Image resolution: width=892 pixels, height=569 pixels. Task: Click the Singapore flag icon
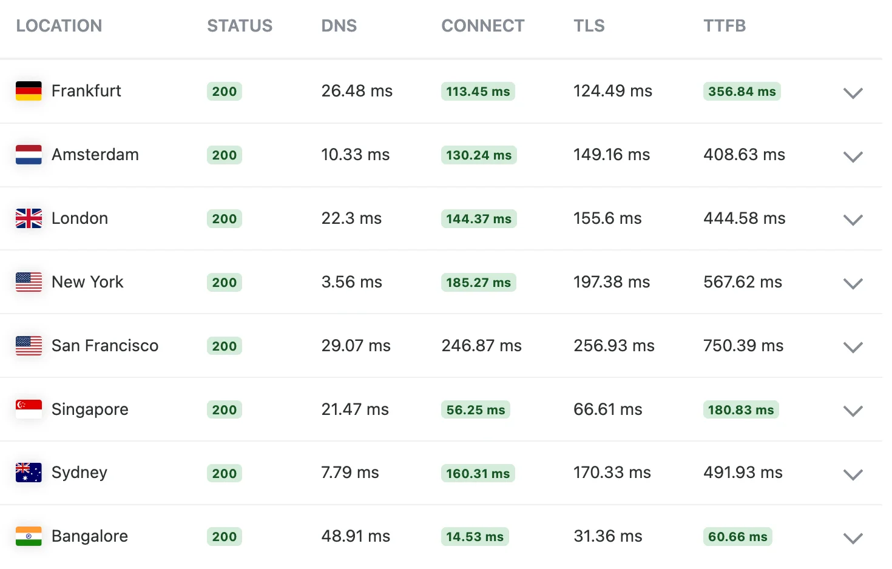(28, 409)
